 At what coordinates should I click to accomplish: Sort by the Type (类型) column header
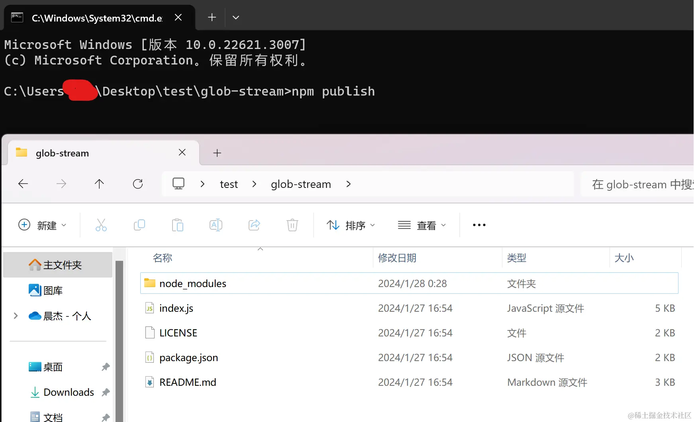click(x=517, y=258)
